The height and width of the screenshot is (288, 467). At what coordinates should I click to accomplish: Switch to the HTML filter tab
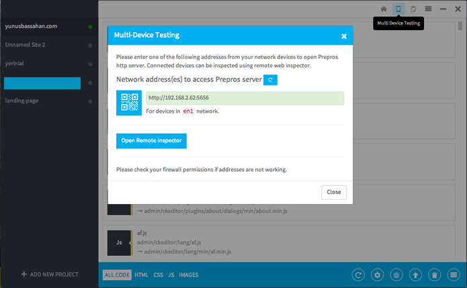point(142,275)
